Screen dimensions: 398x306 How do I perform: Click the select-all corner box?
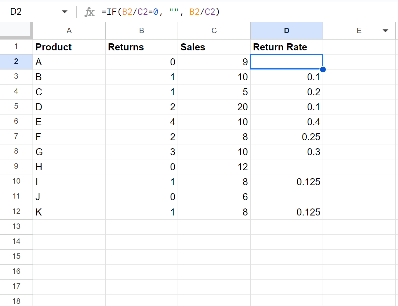click(x=16, y=30)
